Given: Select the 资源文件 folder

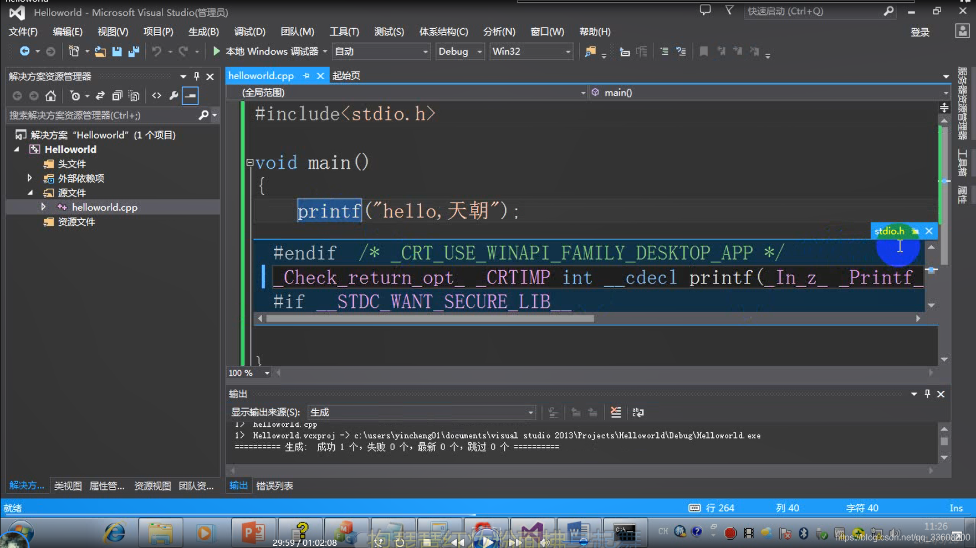Looking at the screenshot, I should (x=76, y=222).
